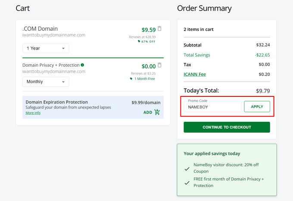
Task: Continue to checkout
Action: click(x=227, y=127)
